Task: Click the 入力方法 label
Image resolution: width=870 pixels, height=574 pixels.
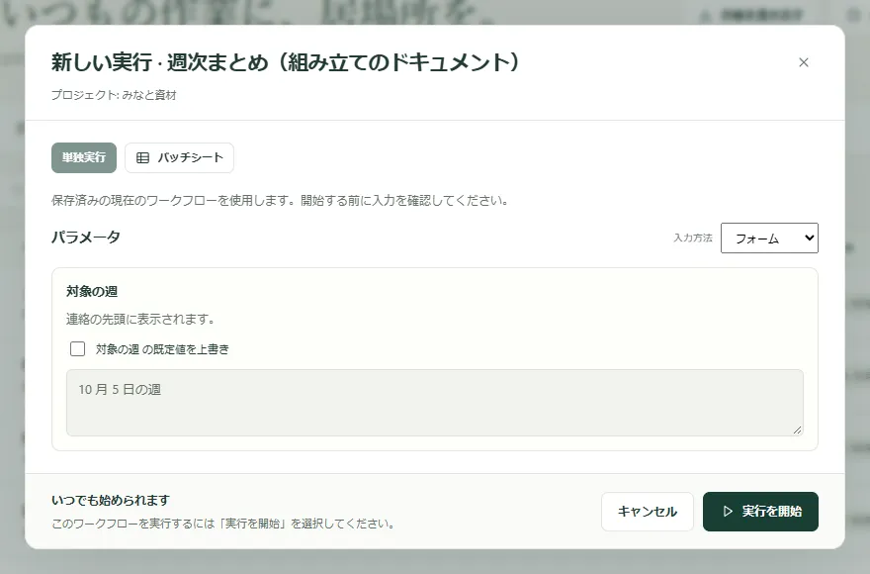Action: pyautogui.click(x=693, y=238)
